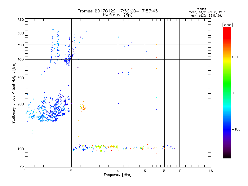This screenshot has width=248, height=186.
Task: Click the dense blue cluster near 400 km
Action: tap(67, 61)
